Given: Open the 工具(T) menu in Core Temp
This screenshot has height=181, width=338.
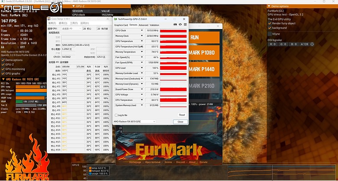Looking at the screenshot, I should (x=74, y=23).
